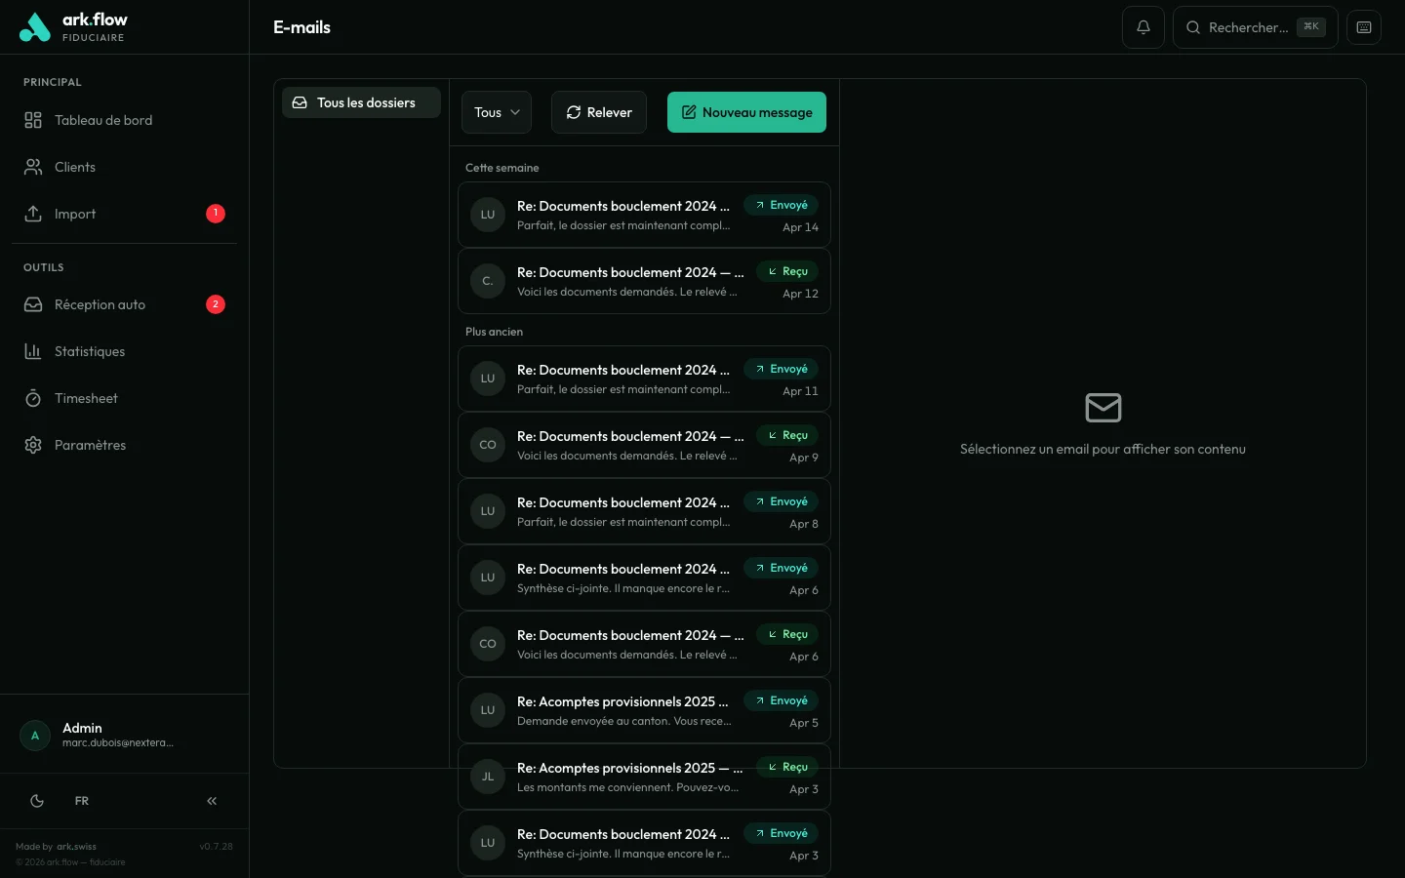
Task: Click the Timesheet stopwatch icon
Action: [33, 398]
